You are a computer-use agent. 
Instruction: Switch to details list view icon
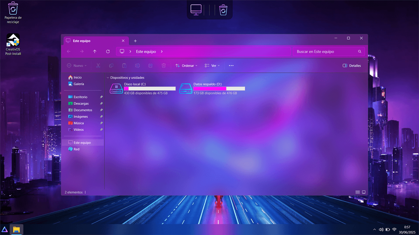358,192
